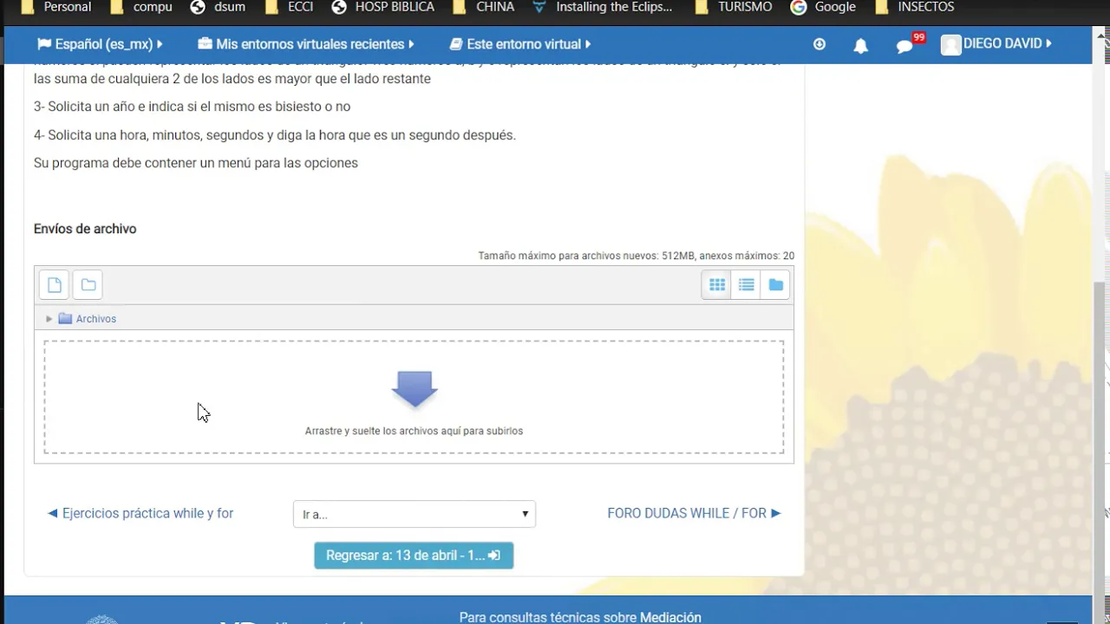Image resolution: width=1110 pixels, height=624 pixels.
Task: Open the compu bookmark folder
Action: click(141, 7)
